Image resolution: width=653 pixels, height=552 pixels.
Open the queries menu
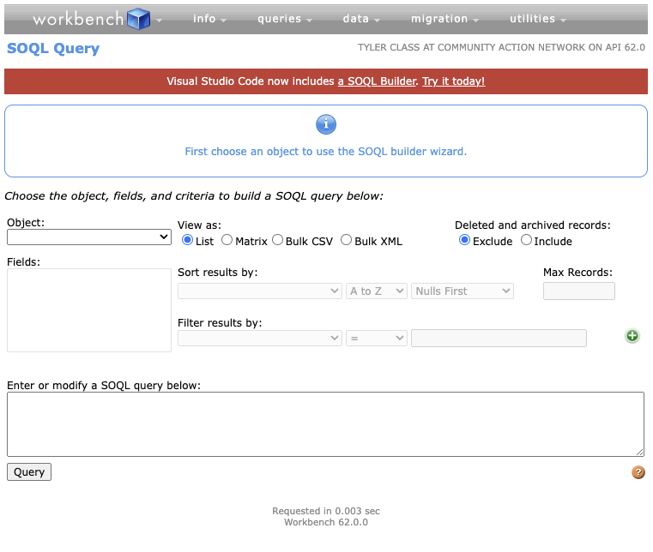coord(284,19)
